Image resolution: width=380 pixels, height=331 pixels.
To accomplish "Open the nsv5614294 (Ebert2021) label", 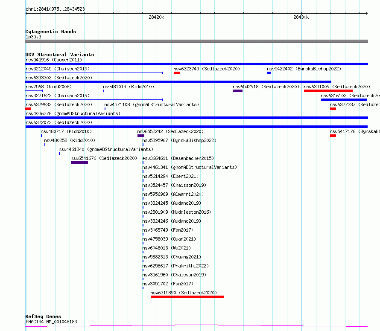I will [170, 176].
